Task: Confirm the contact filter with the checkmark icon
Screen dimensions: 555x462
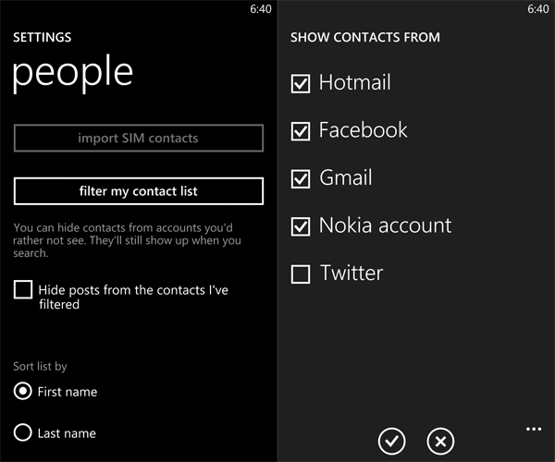Action: coord(391,441)
